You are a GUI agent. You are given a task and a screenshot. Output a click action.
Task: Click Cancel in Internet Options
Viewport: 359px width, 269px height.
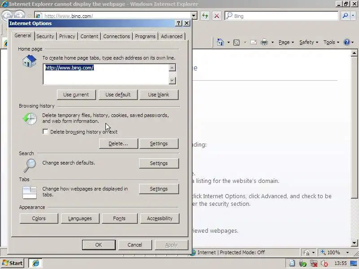coord(135,245)
